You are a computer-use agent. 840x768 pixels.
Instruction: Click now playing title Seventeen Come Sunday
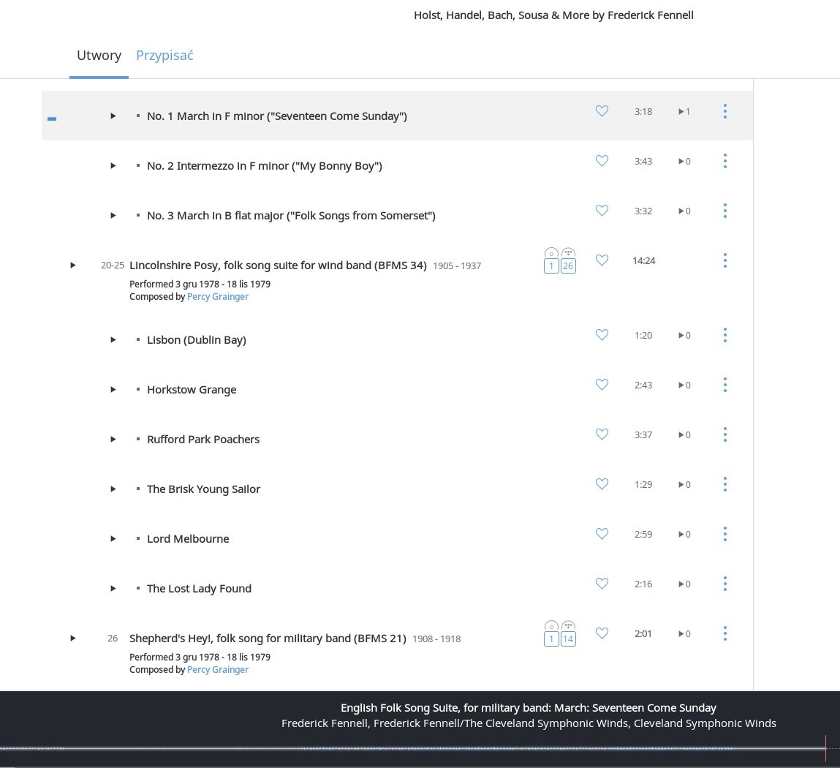pyautogui.click(x=529, y=707)
